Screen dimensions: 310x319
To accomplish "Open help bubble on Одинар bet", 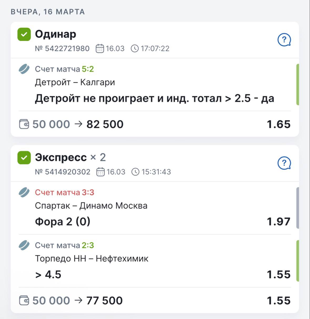I will pyautogui.click(x=284, y=40).
